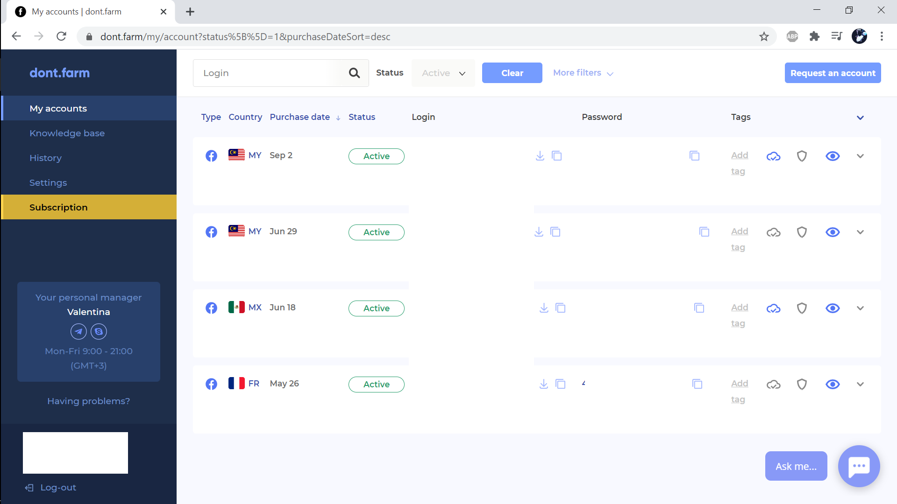Contact manager Valentina via Skype icon
This screenshot has height=504, width=897.
coord(99,331)
